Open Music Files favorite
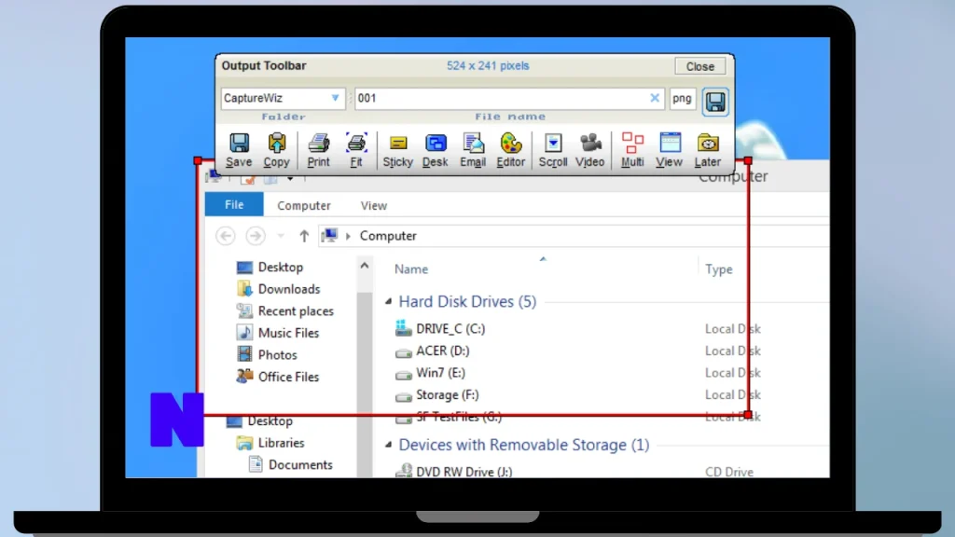 (278, 333)
